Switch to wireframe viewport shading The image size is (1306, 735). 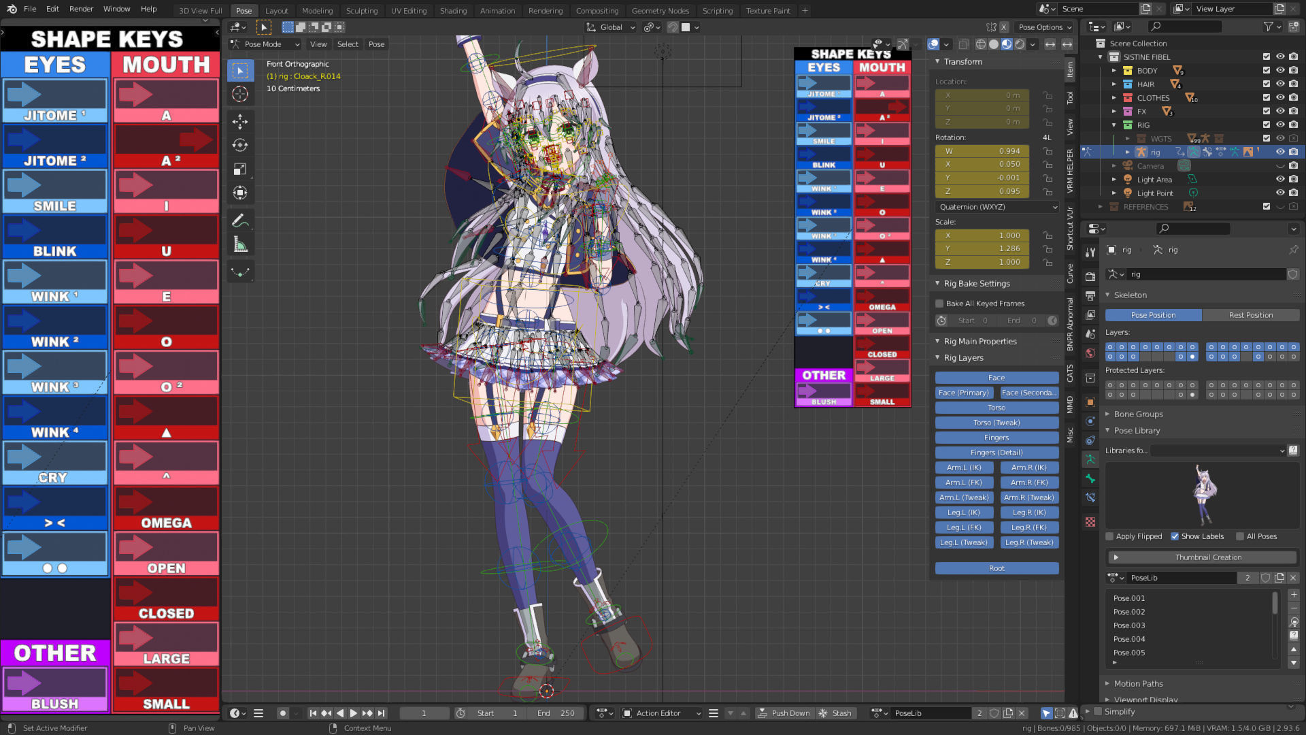tap(981, 44)
